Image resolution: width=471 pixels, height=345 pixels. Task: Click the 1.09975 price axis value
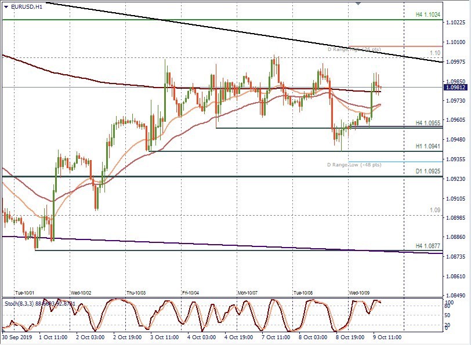click(456, 61)
